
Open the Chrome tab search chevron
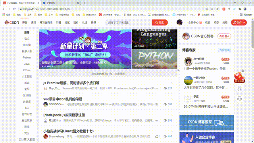(x=227, y=3)
